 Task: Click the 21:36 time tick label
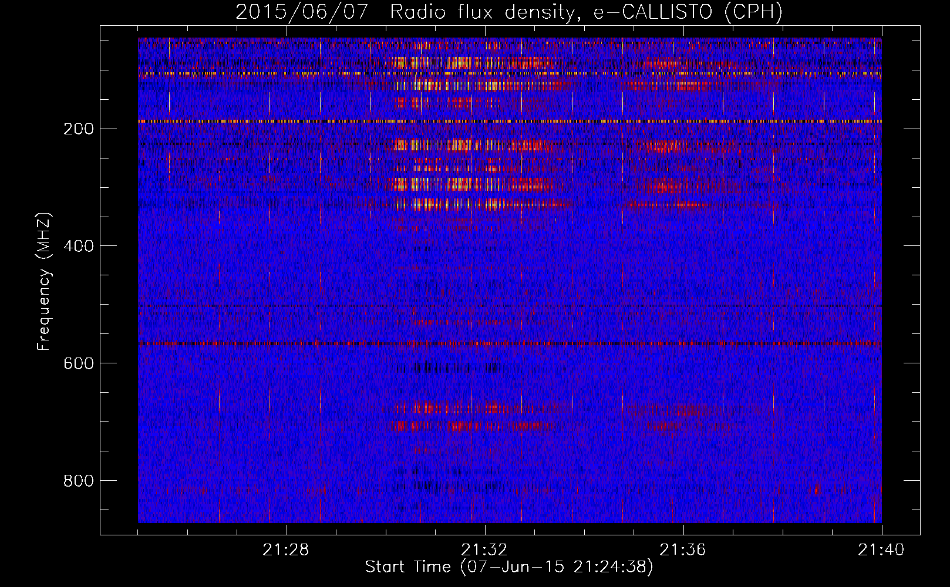click(x=683, y=550)
